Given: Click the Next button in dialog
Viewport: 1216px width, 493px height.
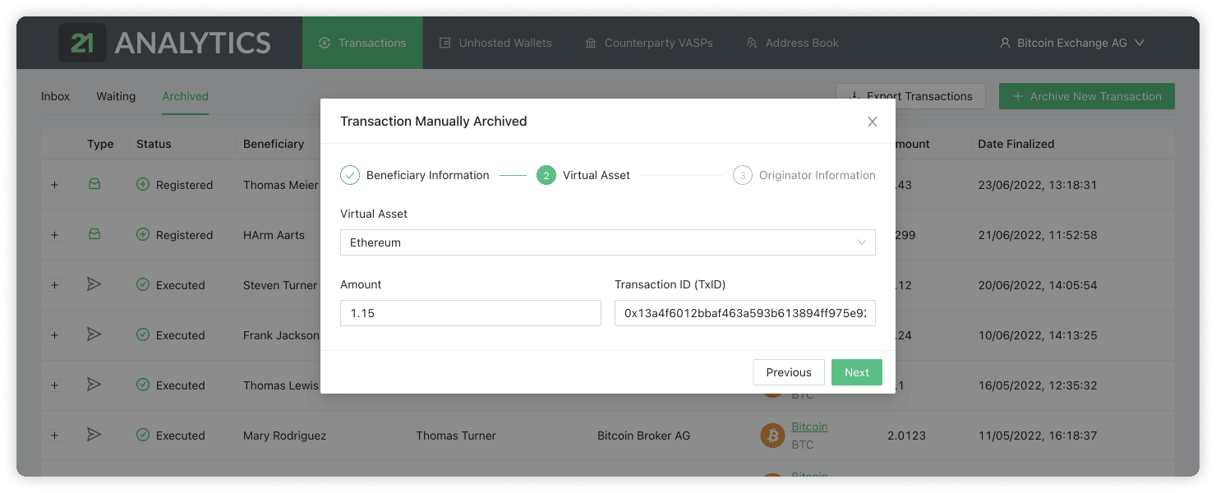Looking at the screenshot, I should point(856,372).
